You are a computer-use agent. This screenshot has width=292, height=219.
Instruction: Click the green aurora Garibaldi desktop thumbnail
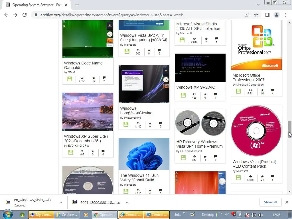click(x=88, y=39)
